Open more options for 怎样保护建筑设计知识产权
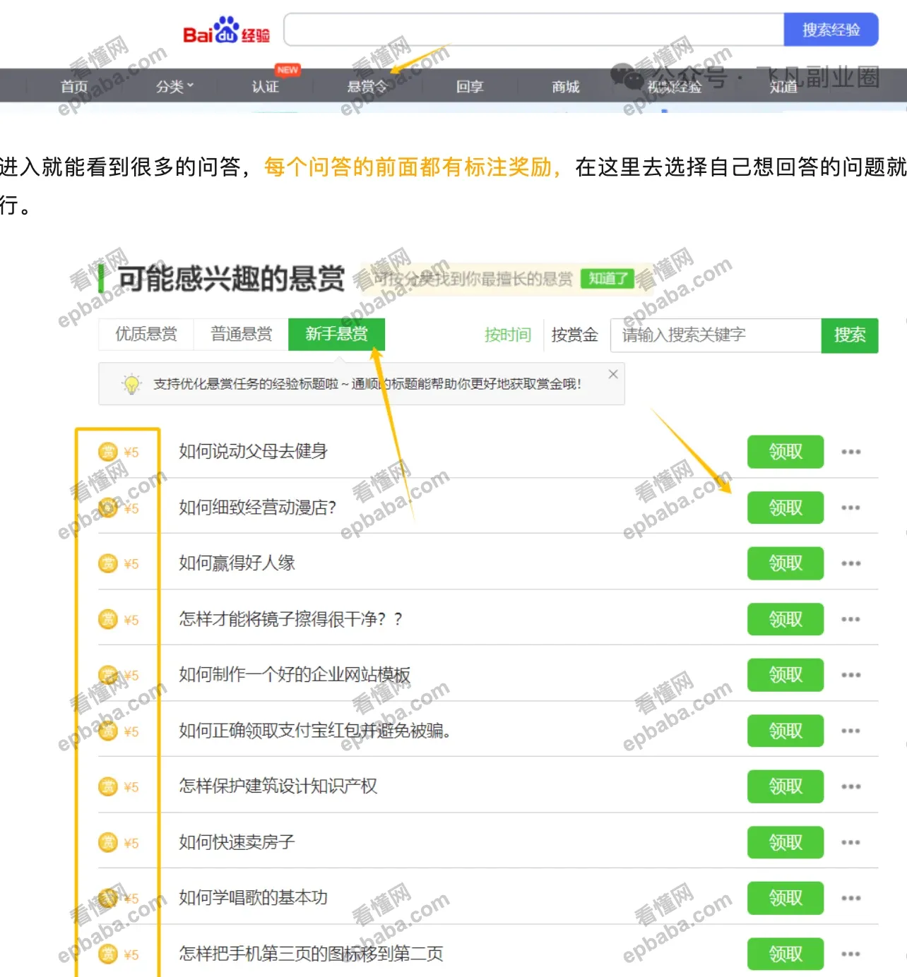This screenshot has width=907, height=977. click(x=852, y=786)
